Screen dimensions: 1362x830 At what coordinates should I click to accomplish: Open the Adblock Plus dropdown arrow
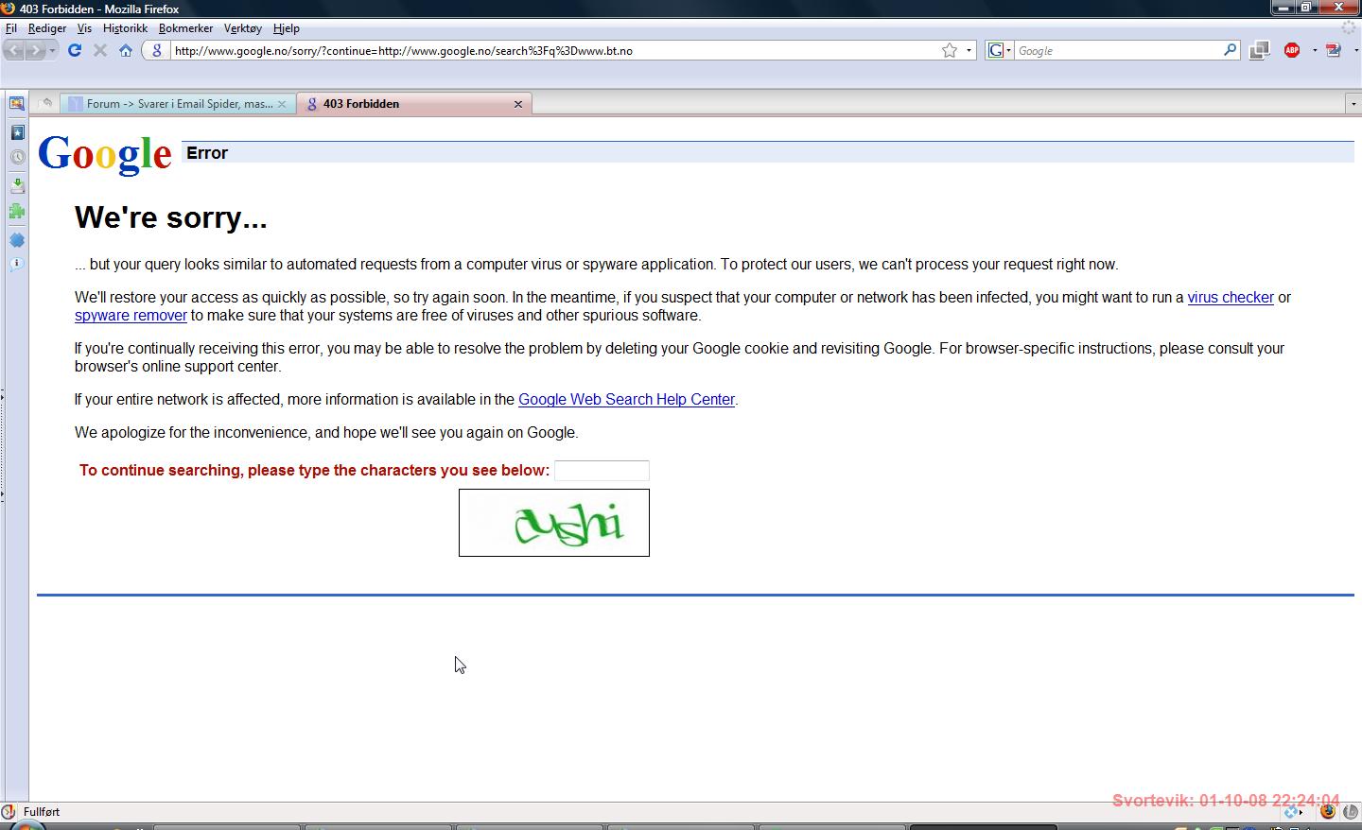1314,50
